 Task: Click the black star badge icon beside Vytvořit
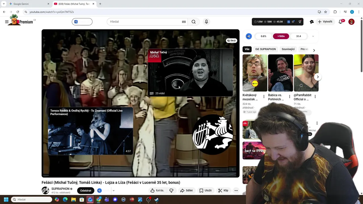[x=312, y=22]
